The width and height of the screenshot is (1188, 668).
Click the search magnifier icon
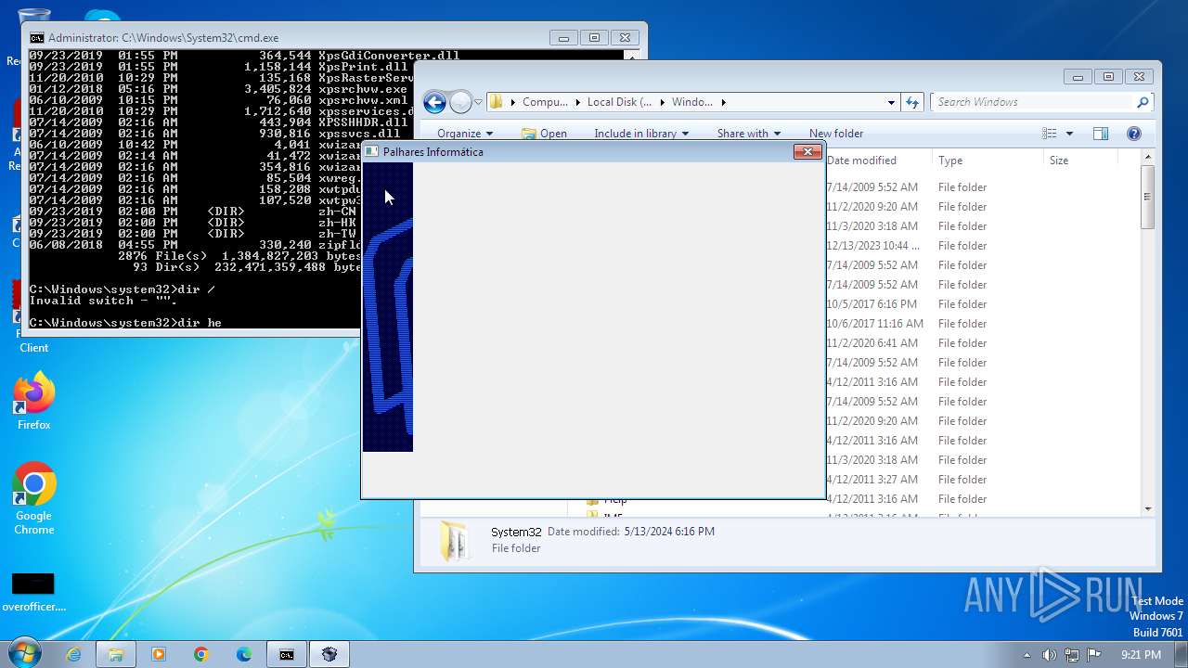[x=1143, y=102]
